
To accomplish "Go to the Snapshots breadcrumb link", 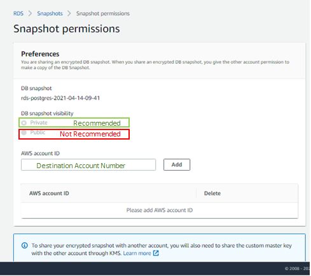I will pyautogui.click(x=50, y=13).
